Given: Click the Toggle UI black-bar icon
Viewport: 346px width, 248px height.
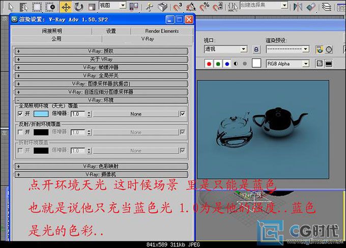Looking at the screenshot, I should click(x=329, y=63).
